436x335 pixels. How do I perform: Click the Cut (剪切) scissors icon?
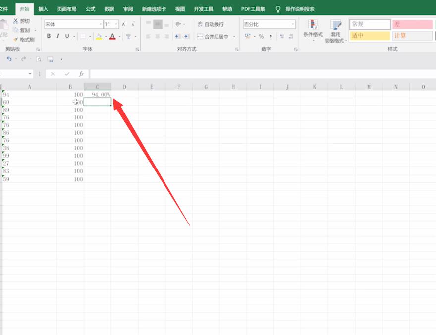click(x=16, y=21)
